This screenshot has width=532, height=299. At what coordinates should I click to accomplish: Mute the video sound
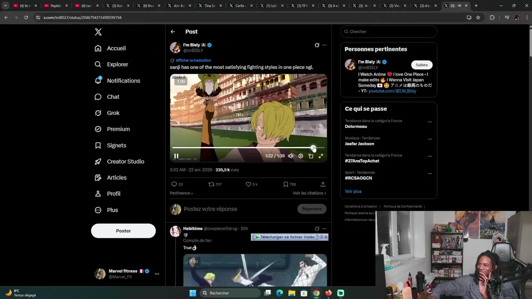point(291,156)
